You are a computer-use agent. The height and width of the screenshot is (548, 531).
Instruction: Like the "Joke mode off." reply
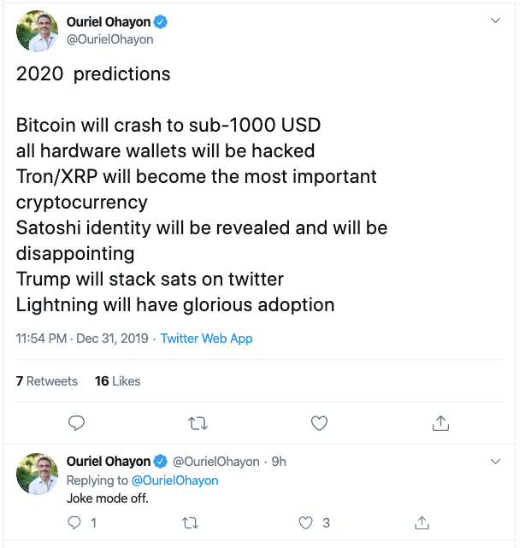(305, 522)
